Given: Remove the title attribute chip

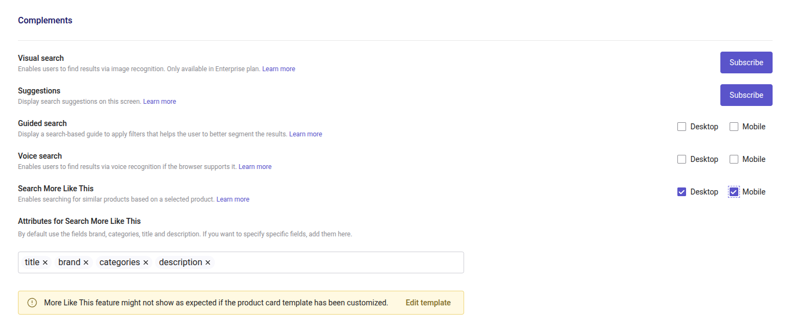Looking at the screenshot, I should pyautogui.click(x=46, y=262).
